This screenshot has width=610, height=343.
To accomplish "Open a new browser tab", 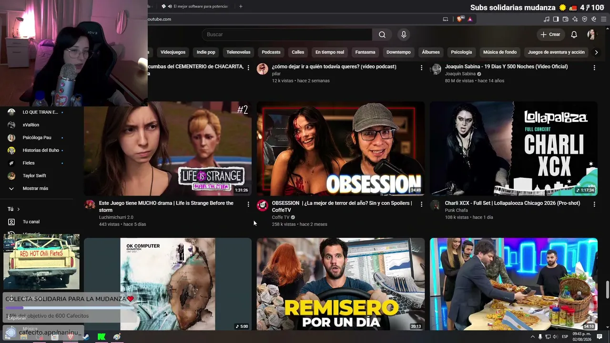I will [241, 6].
